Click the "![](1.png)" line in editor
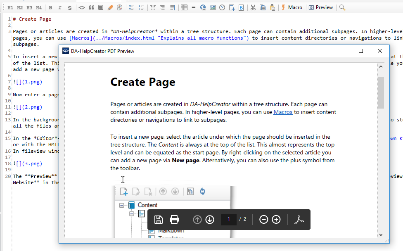403x251 pixels. (x=28, y=82)
